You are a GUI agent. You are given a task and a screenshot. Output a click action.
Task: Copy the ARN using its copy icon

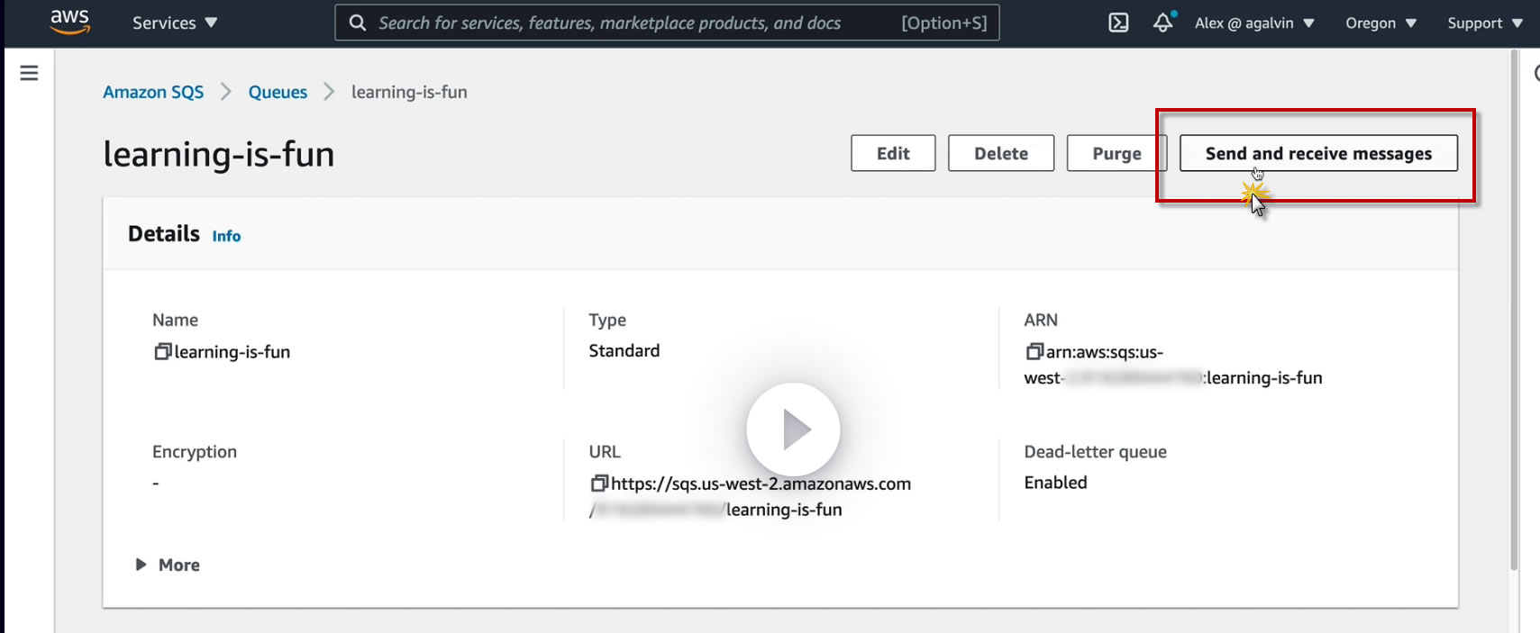point(1034,351)
